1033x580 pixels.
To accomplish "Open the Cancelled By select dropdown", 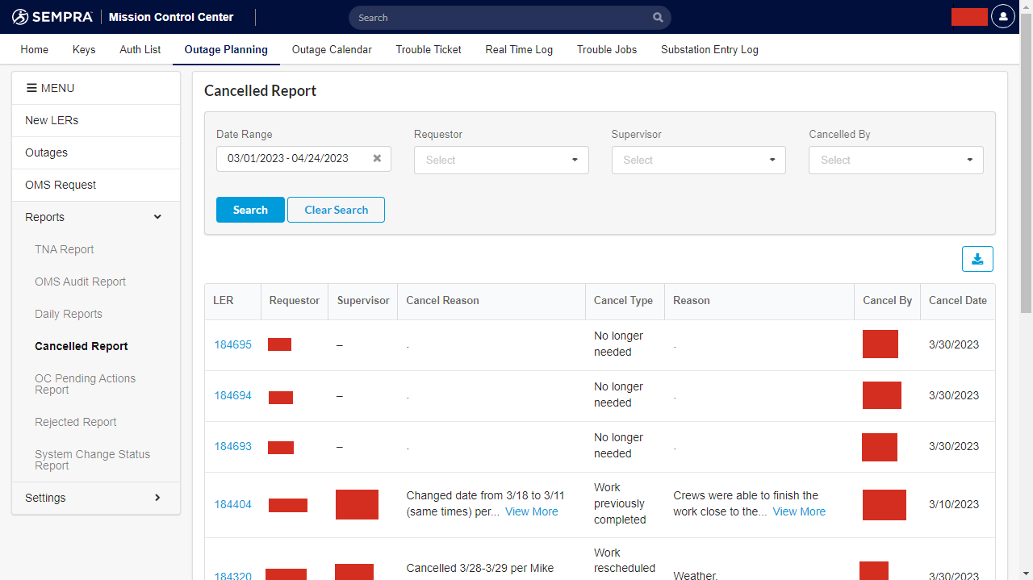I will point(896,160).
